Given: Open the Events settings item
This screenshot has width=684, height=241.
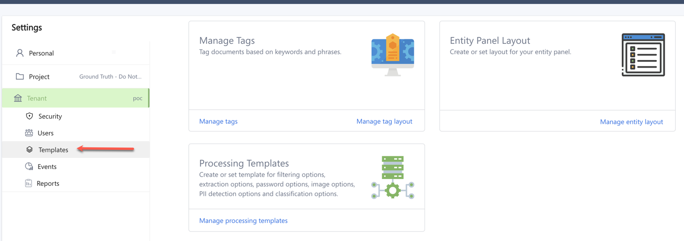Looking at the screenshot, I should pyautogui.click(x=47, y=167).
